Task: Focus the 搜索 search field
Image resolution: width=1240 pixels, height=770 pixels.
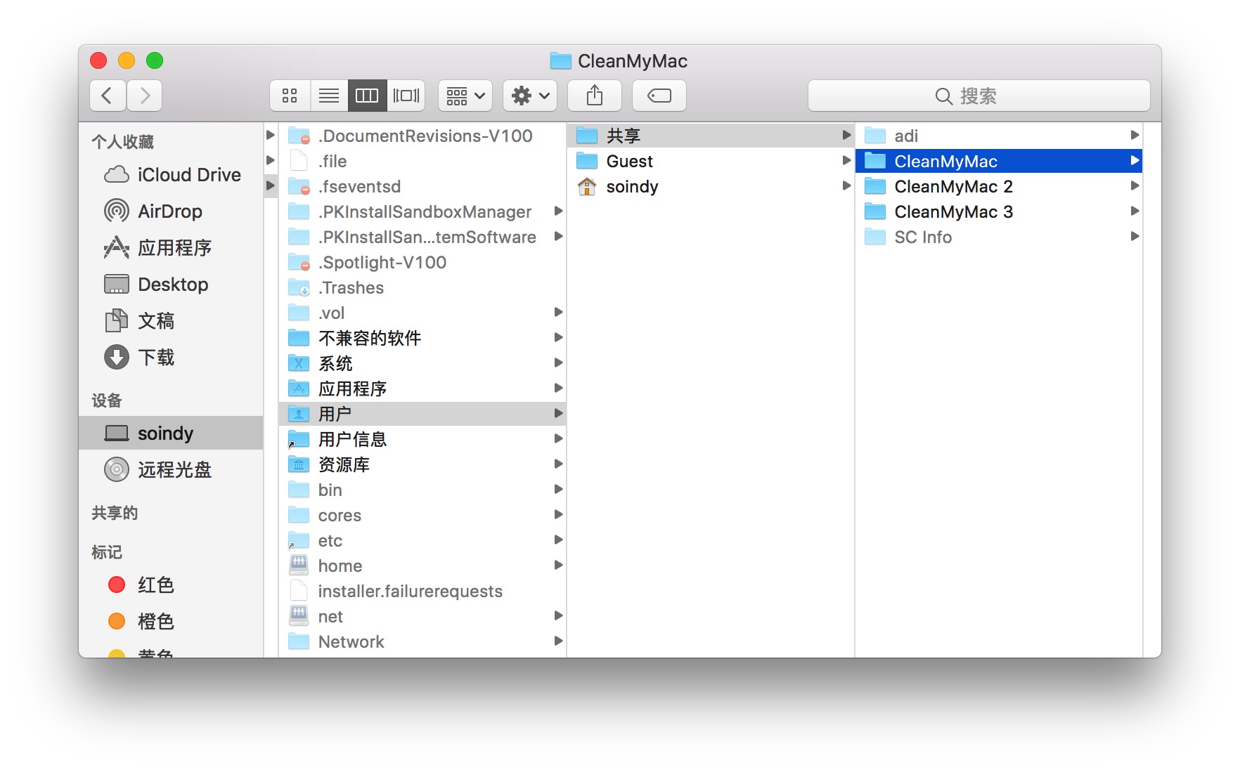Action: (979, 96)
